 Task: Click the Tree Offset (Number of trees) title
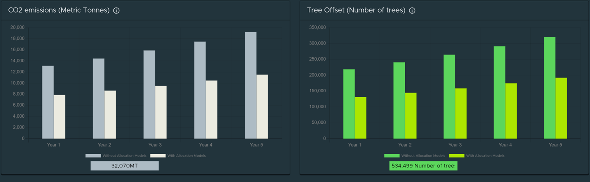356,10
